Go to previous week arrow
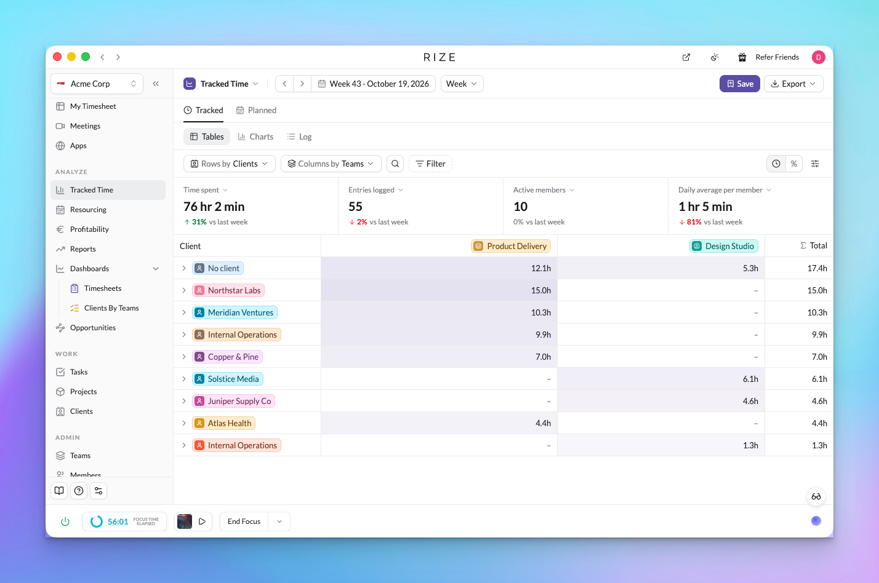 pyautogui.click(x=284, y=84)
